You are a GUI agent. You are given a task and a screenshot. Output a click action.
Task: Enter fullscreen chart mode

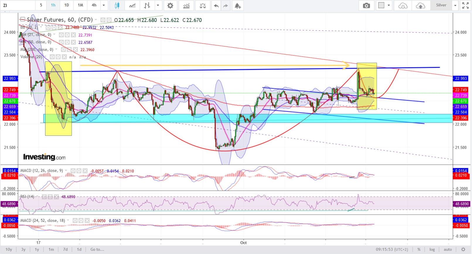pos(465,5)
